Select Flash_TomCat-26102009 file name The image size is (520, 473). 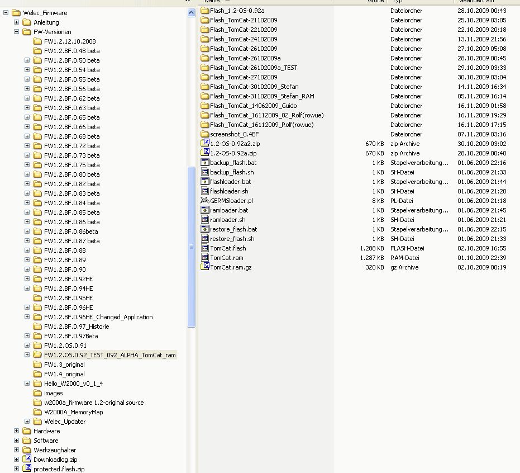point(244,49)
